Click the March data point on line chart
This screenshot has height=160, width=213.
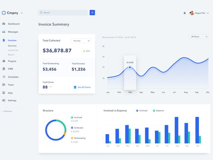[130, 67]
